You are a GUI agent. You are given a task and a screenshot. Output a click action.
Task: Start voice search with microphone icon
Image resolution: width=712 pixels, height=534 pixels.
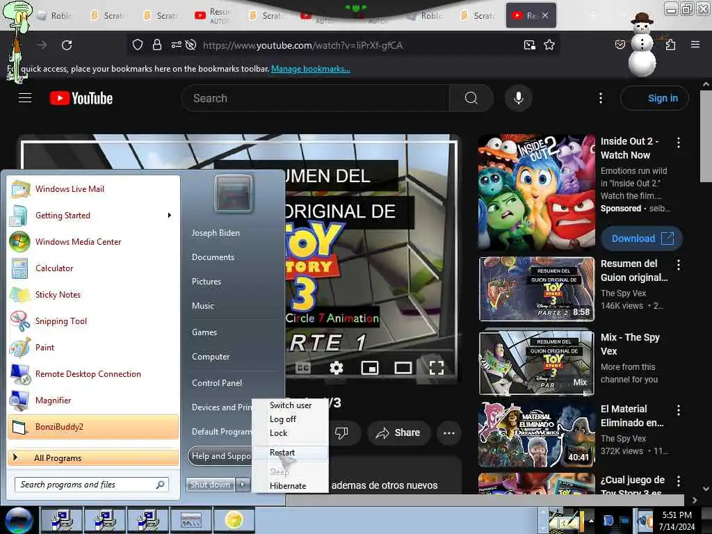519,98
